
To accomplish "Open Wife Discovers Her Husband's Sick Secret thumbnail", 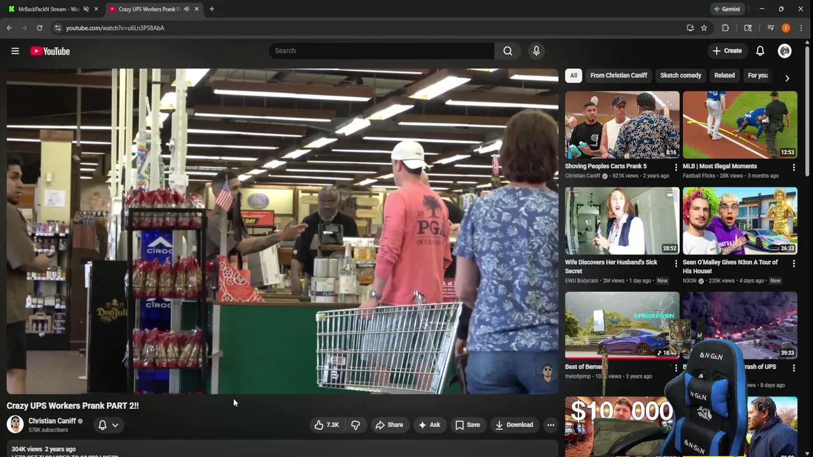I will (622, 220).
